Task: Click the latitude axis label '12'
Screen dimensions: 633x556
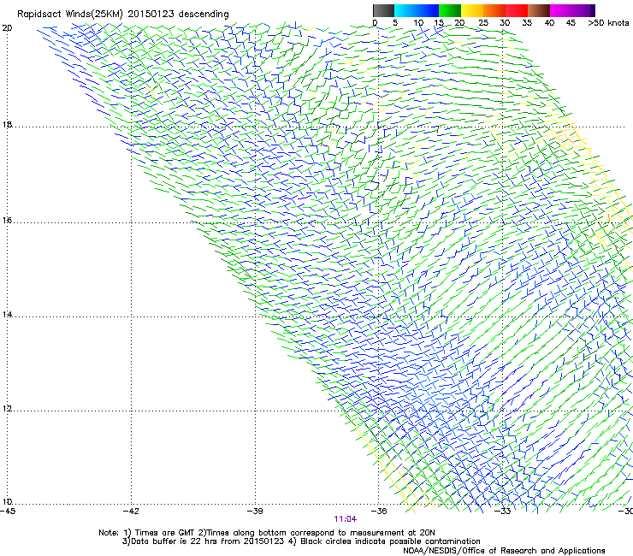Action: click(x=7, y=409)
